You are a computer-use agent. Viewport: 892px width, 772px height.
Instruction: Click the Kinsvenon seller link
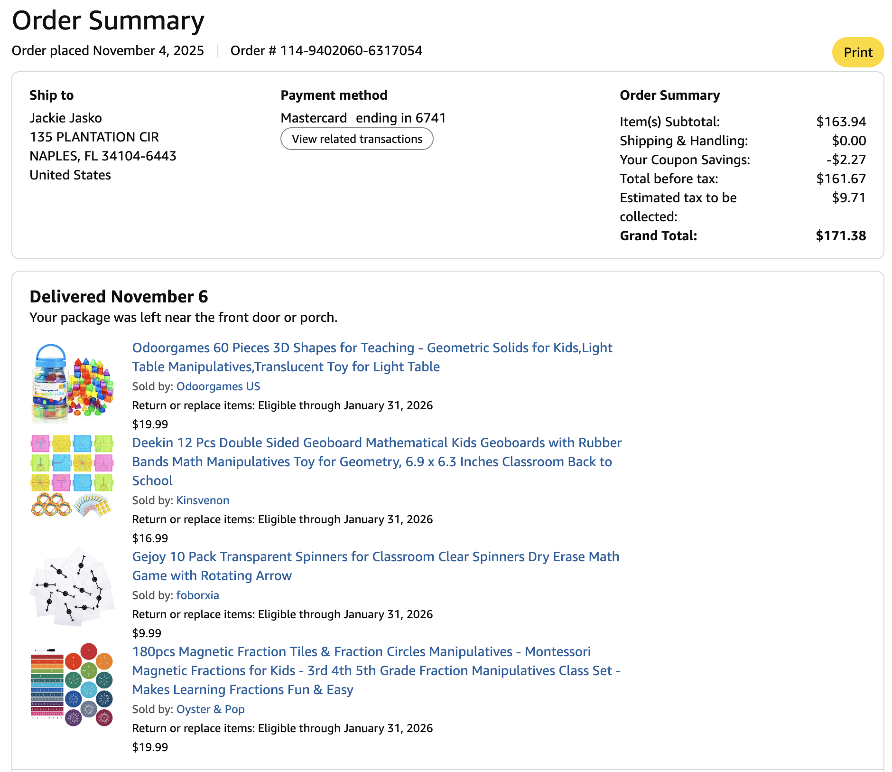click(203, 500)
